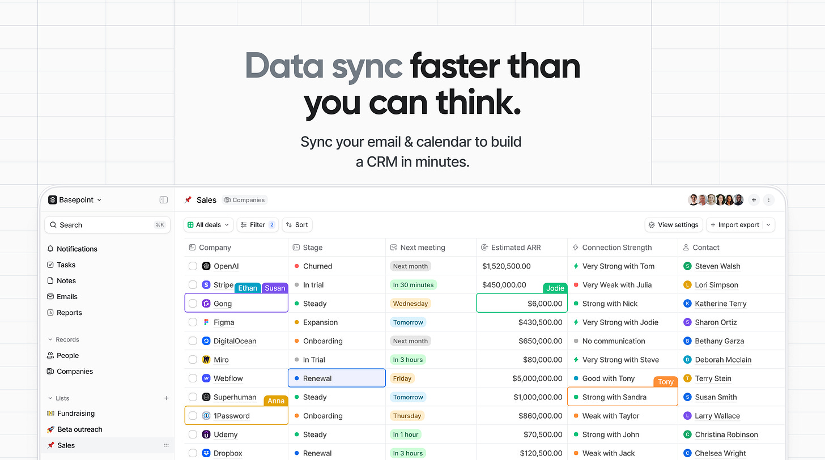
Task: Tick the Superhuman row checkbox
Action: [193, 397]
